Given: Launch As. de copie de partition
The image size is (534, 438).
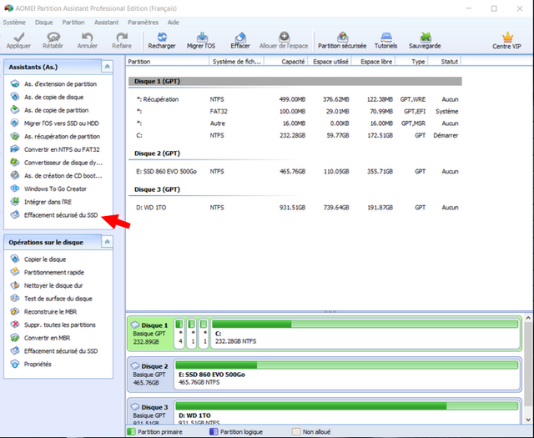Looking at the screenshot, I should [x=56, y=110].
